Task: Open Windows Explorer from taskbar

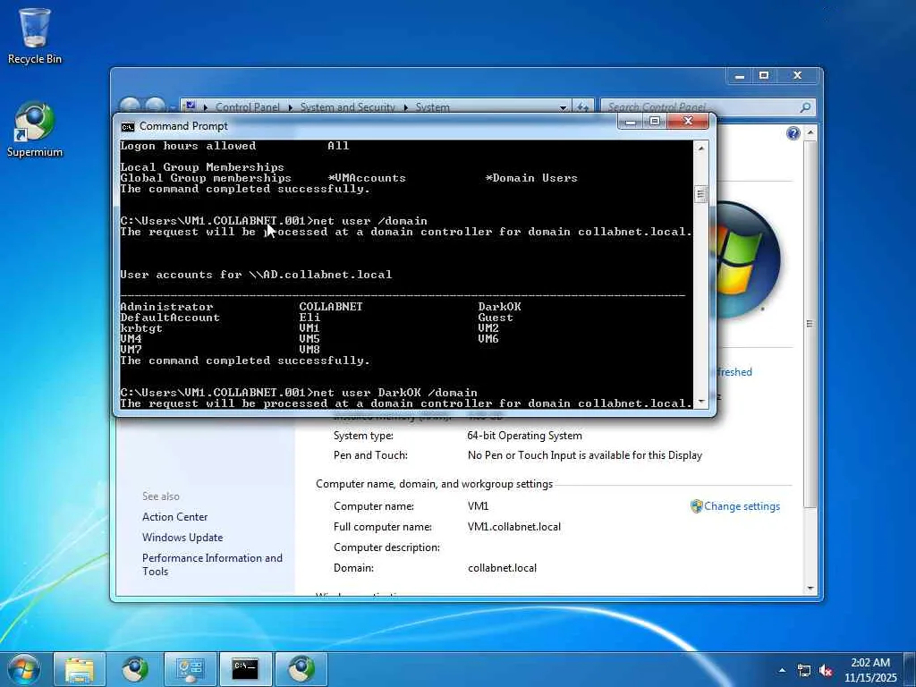Action: pos(80,669)
